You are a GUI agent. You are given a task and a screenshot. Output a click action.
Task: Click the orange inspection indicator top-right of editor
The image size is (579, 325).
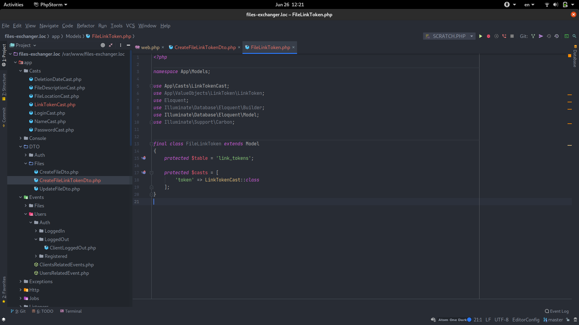point(570,56)
